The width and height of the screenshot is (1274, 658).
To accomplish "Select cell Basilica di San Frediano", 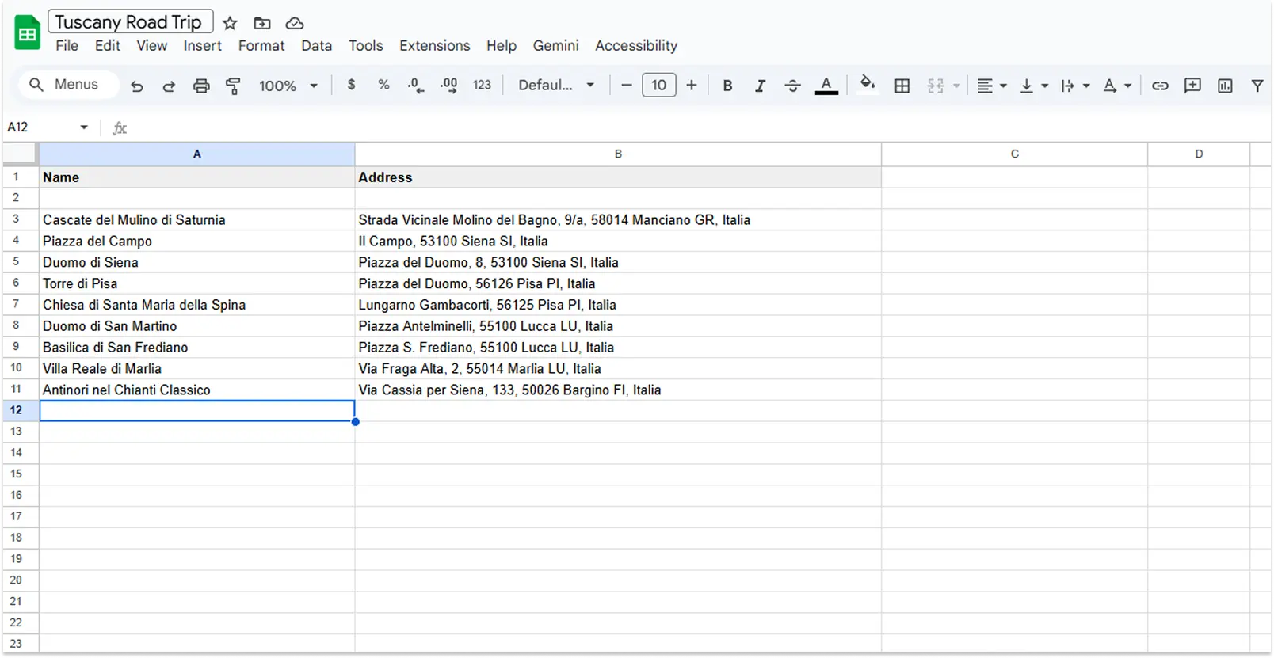I will [x=197, y=348].
